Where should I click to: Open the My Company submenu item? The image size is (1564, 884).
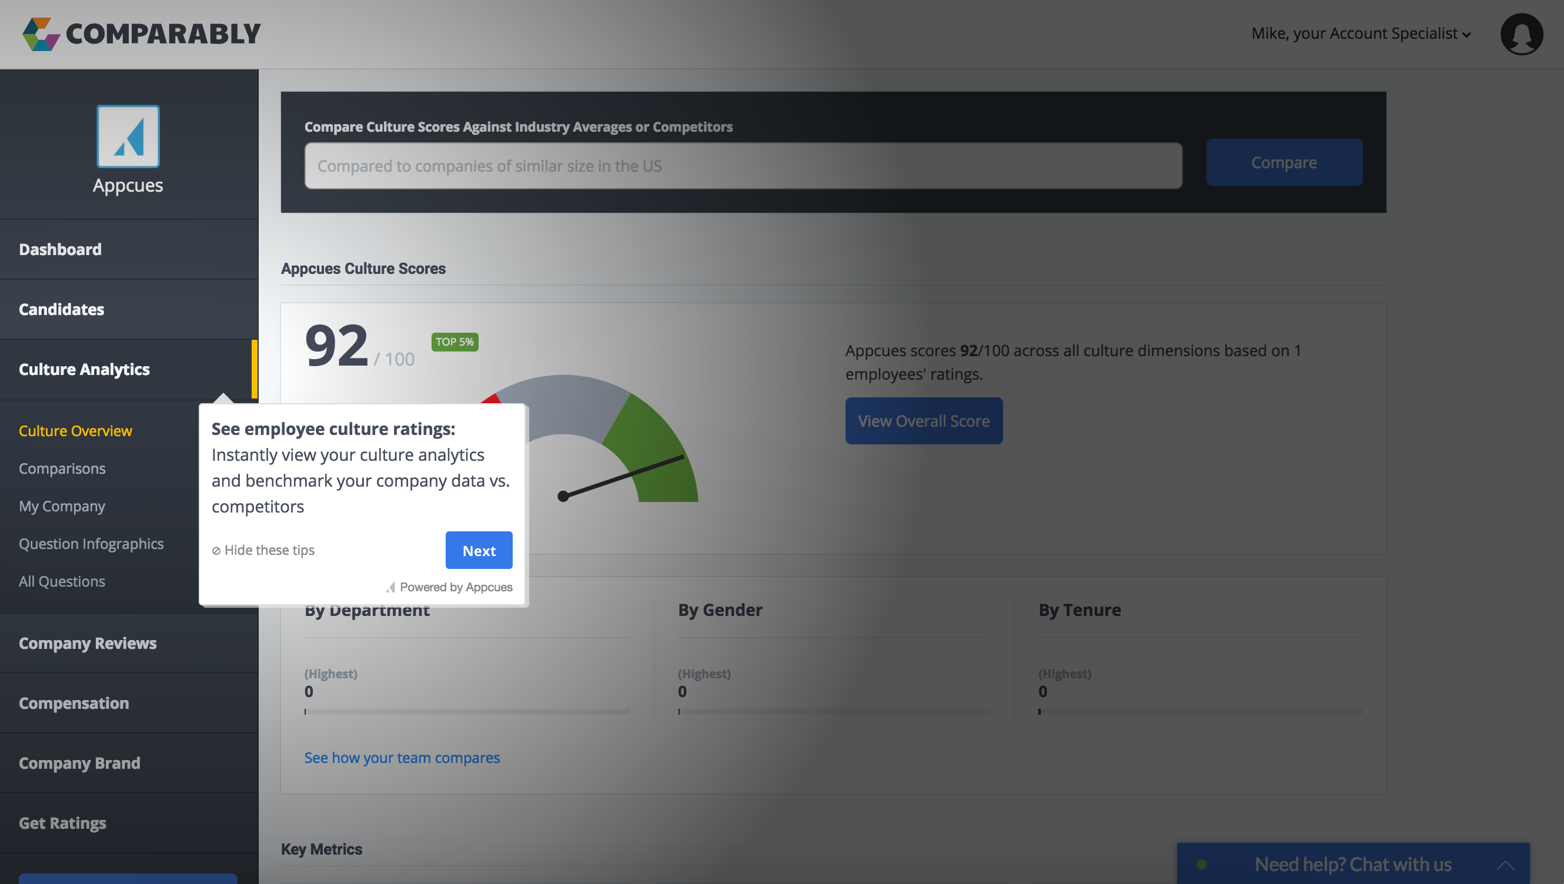tap(62, 506)
